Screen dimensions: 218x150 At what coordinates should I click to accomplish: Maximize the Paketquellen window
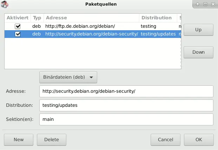click(x=205, y=4)
